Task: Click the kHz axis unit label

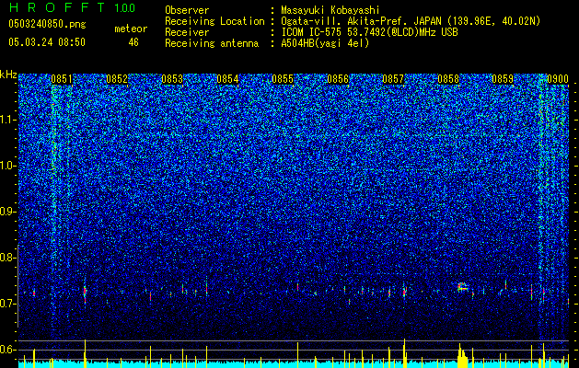Action: coord(8,75)
